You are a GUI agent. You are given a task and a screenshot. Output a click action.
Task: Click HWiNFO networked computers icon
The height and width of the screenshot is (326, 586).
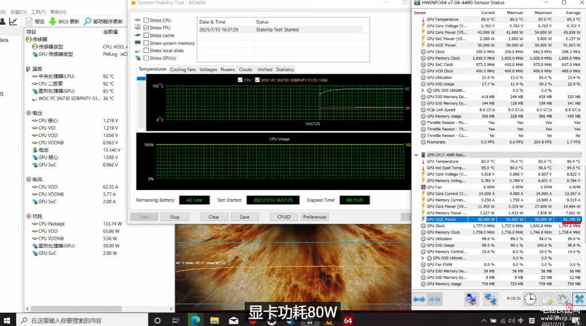click(x=490, y=299)
